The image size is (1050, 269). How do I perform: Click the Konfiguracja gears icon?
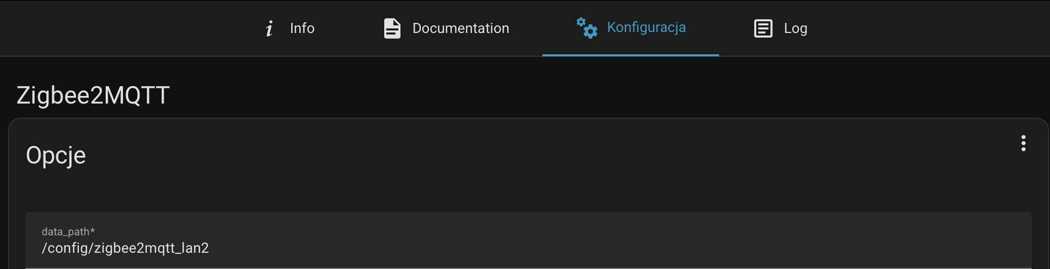(x=586, y=28)
